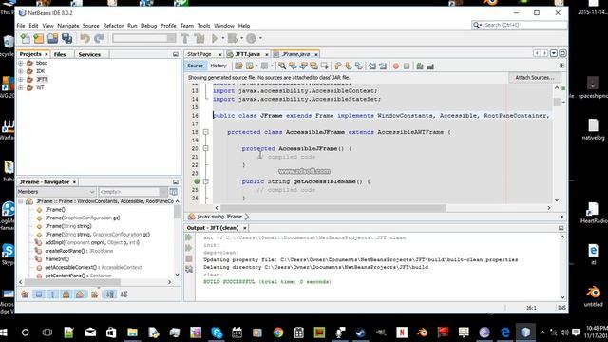Click the New File toolbar icon

coord(26,38)
